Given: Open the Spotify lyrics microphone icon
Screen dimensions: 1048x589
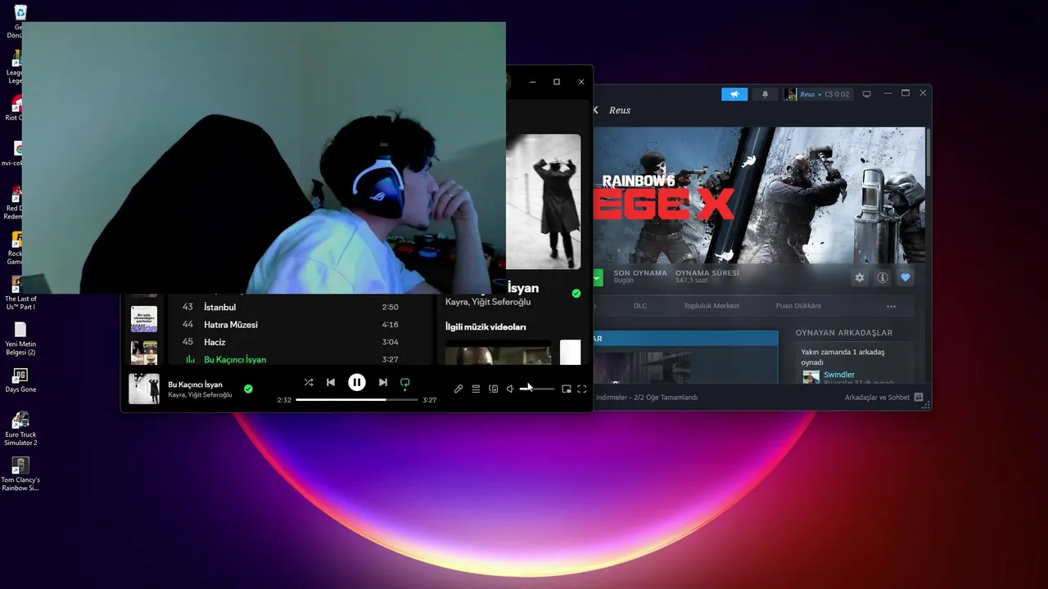Looking at the screenshot, I should tap(458, 389).
